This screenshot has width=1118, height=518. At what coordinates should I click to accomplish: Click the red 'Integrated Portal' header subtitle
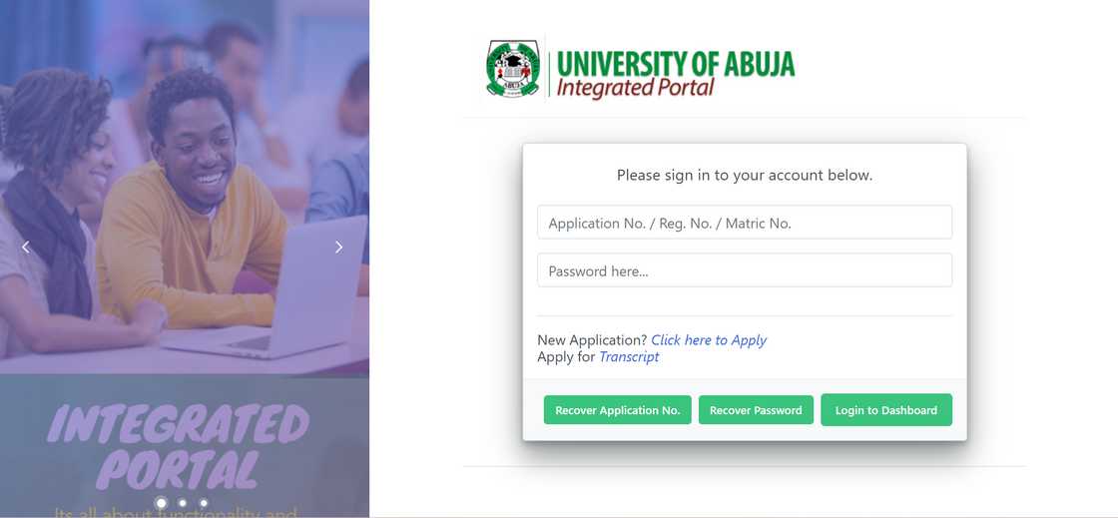[635, 88]
